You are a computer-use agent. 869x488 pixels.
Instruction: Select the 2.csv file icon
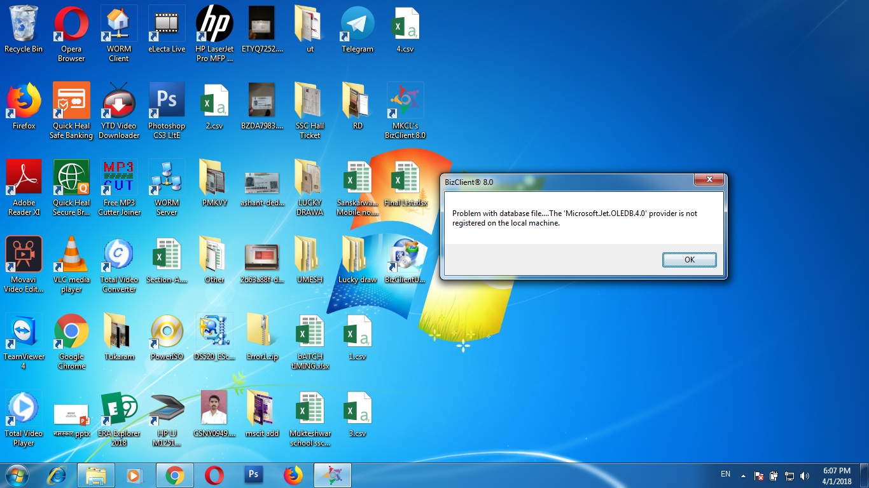(214, 106)
